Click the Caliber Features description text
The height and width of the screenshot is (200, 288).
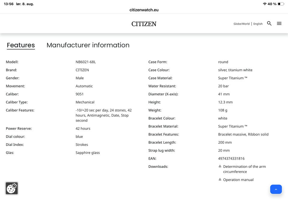point(103,115)
